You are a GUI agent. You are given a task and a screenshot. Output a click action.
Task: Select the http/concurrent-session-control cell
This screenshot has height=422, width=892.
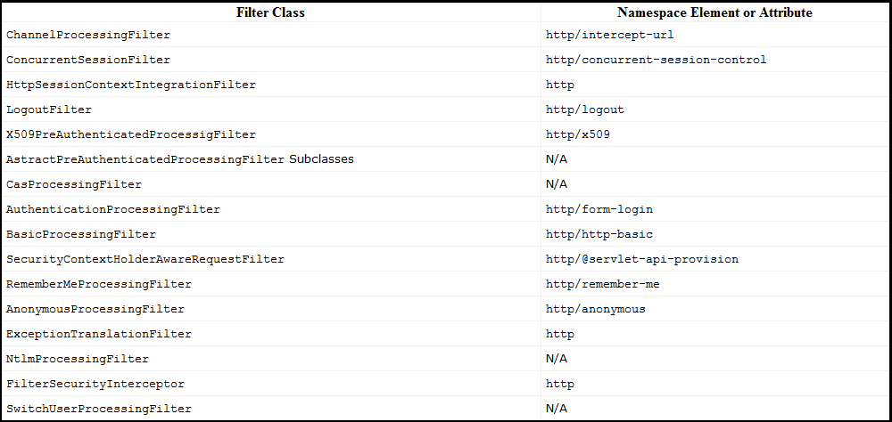657,60
